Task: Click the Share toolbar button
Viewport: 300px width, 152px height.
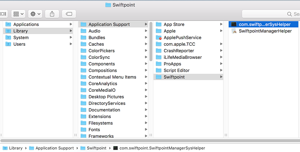Action: pyautogui.click(x=52, y=14)
